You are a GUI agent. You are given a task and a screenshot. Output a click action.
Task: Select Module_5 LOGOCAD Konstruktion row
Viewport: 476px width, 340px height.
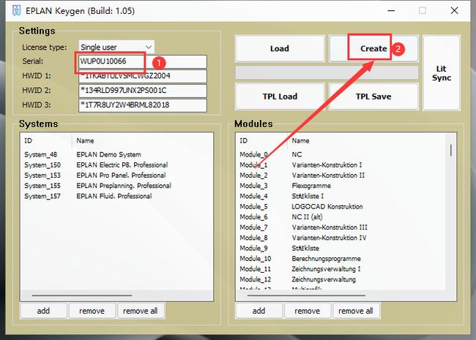click(341, 206)
